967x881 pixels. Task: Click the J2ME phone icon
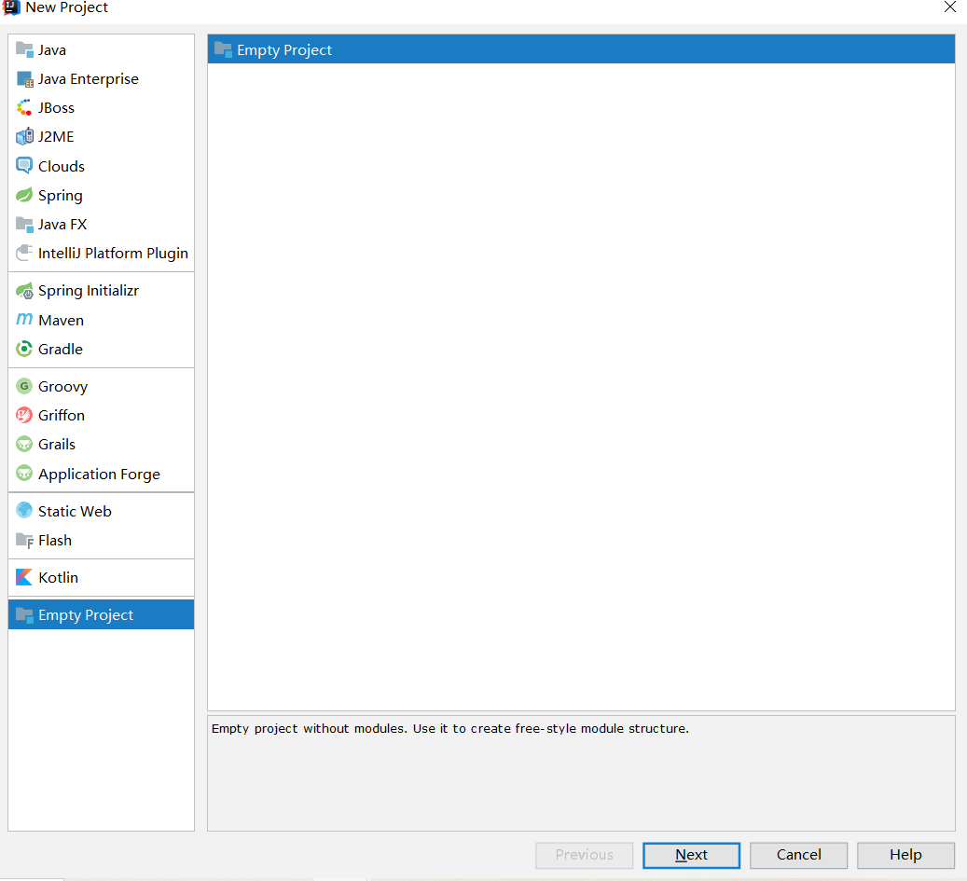24,136
